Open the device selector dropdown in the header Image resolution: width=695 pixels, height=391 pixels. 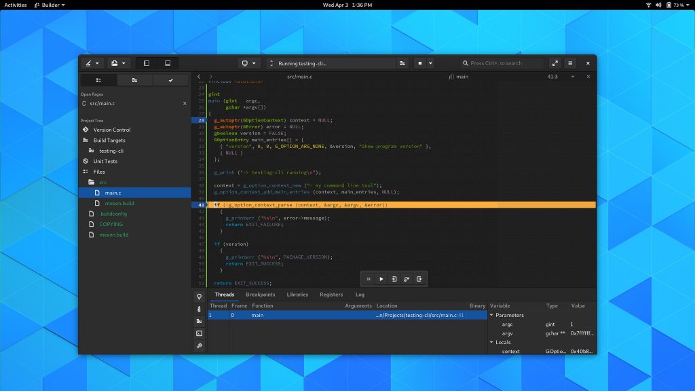pos(248,63)
